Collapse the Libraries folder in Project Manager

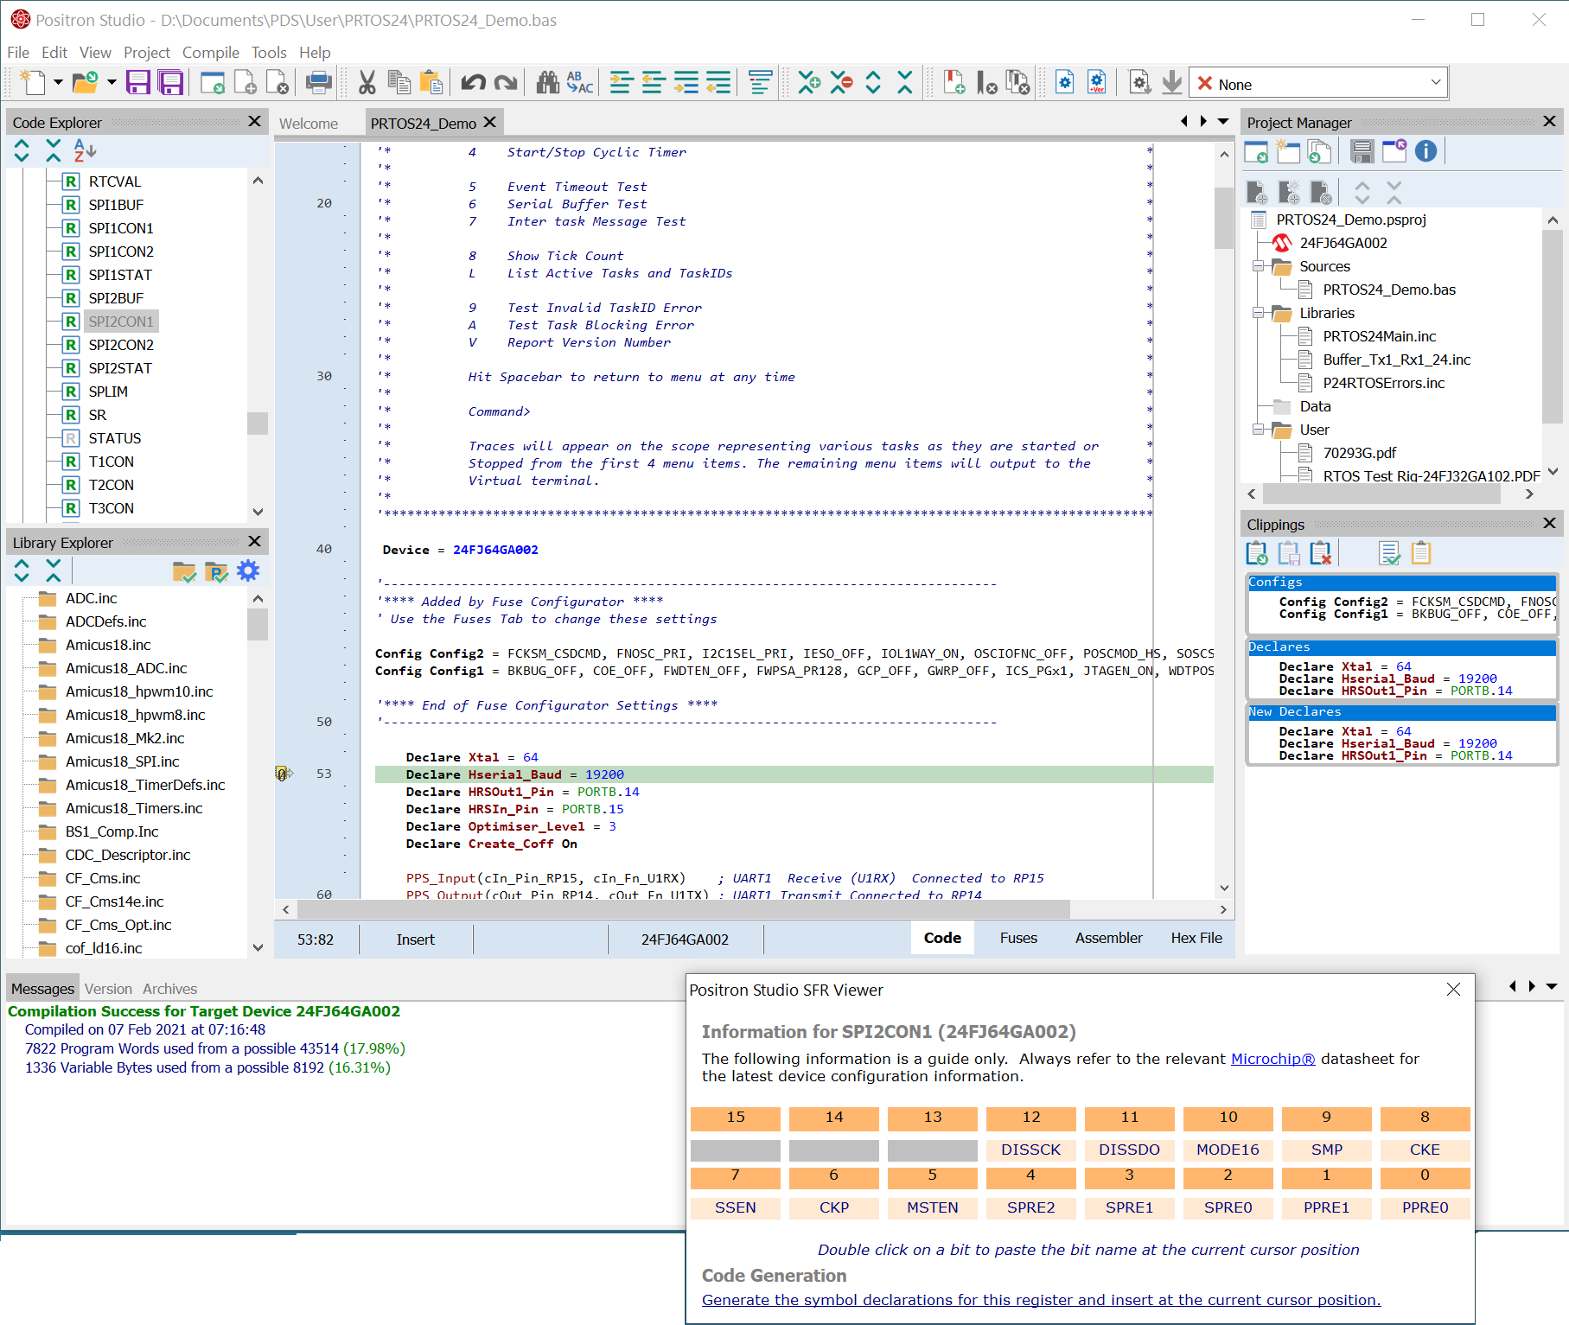click(1259, 313)
